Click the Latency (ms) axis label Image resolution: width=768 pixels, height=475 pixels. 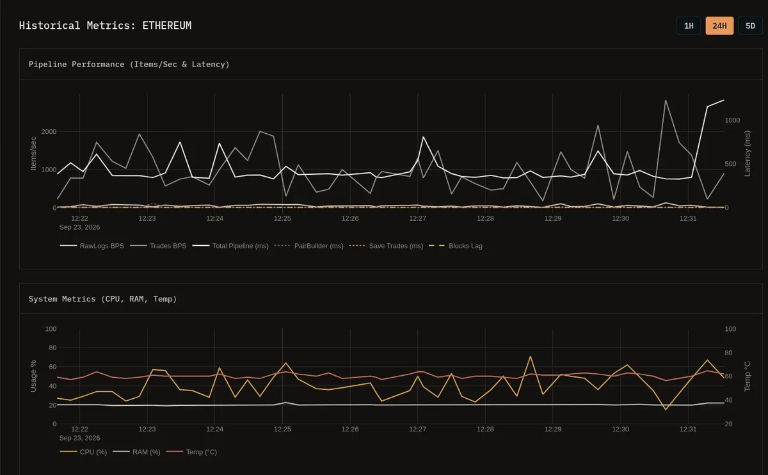point(747,154)
